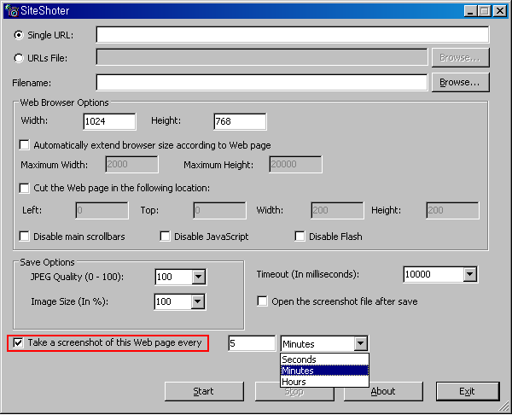Open the Image Size dropdown

tap(198, 301)
